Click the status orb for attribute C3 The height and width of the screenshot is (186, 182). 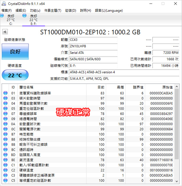(5, 175)
